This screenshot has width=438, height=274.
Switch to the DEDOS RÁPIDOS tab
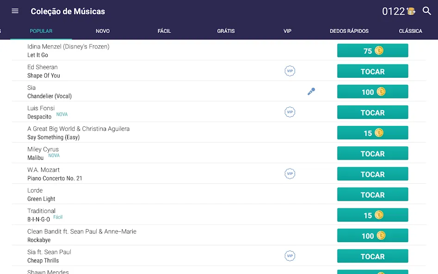tap(349, 31)
